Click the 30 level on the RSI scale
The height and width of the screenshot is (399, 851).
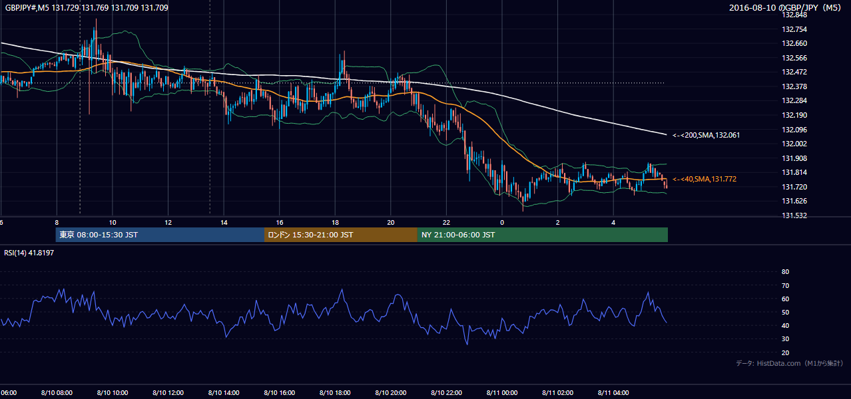pyautogui.click(x=785, y=338)
